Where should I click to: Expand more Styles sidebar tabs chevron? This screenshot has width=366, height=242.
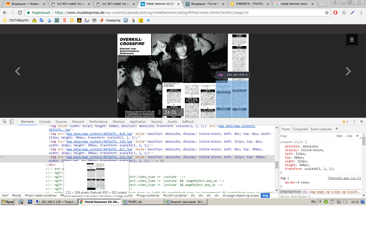[337, 129]
